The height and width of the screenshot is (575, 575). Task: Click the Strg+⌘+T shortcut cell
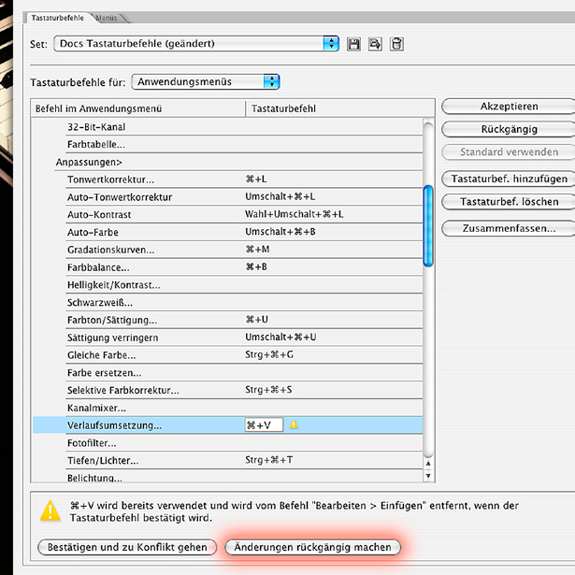click(x=268, y=460)
